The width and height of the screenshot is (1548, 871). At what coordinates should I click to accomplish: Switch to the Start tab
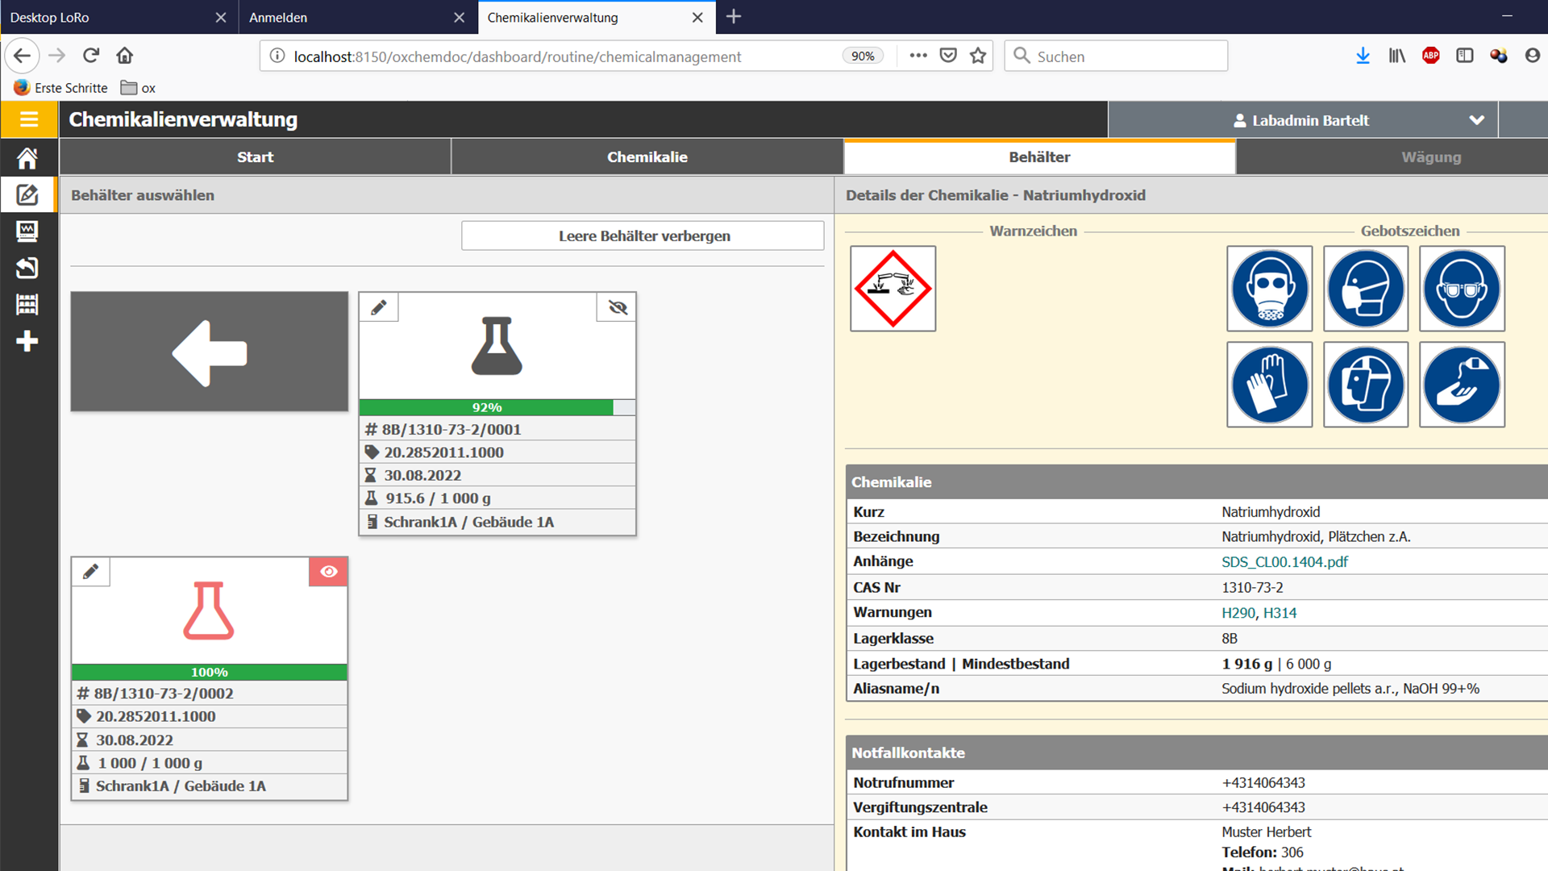[x=255, y=157]
